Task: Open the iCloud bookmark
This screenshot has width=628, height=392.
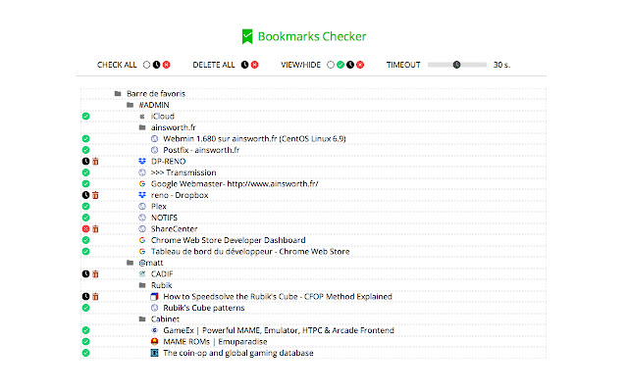Action: 163,117
